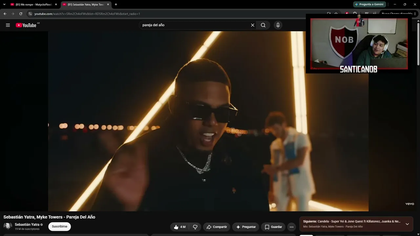The height and width of the screenshot is (236, 420).
Task: Expand the Siguiente mix playlist panel
Action: point(407,224)
